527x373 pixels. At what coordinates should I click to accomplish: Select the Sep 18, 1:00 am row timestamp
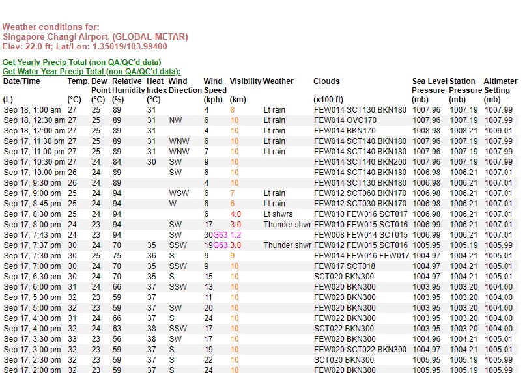(x=33, y=110)
